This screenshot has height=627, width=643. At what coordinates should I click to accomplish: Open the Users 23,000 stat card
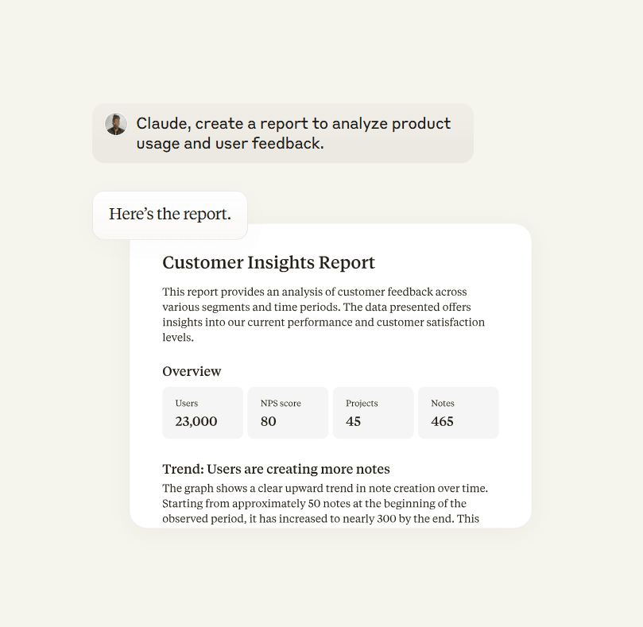coord(203,412)
